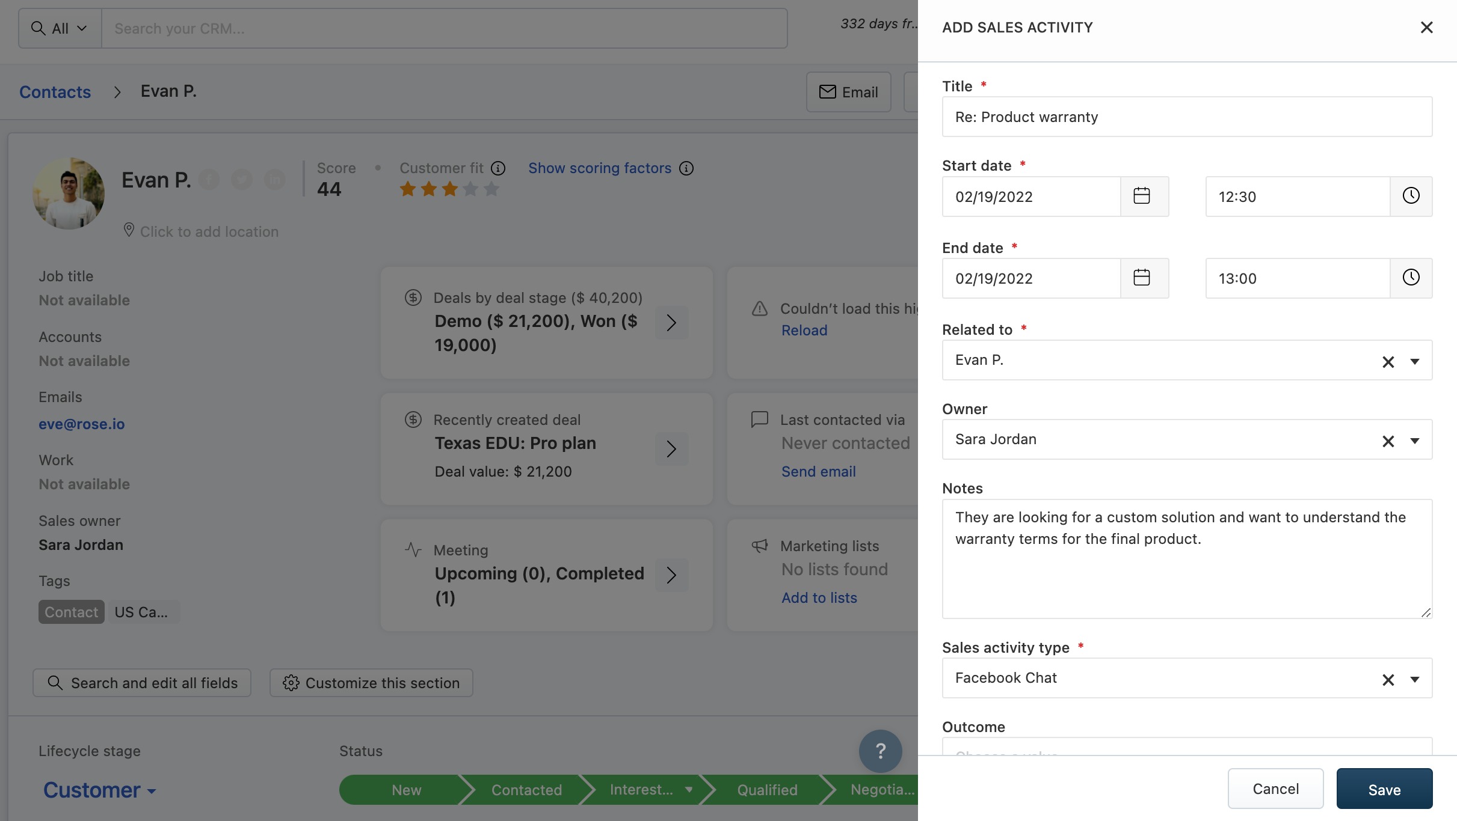
Task: Reload the failed highlight card
Action: [x=804, y=330]
